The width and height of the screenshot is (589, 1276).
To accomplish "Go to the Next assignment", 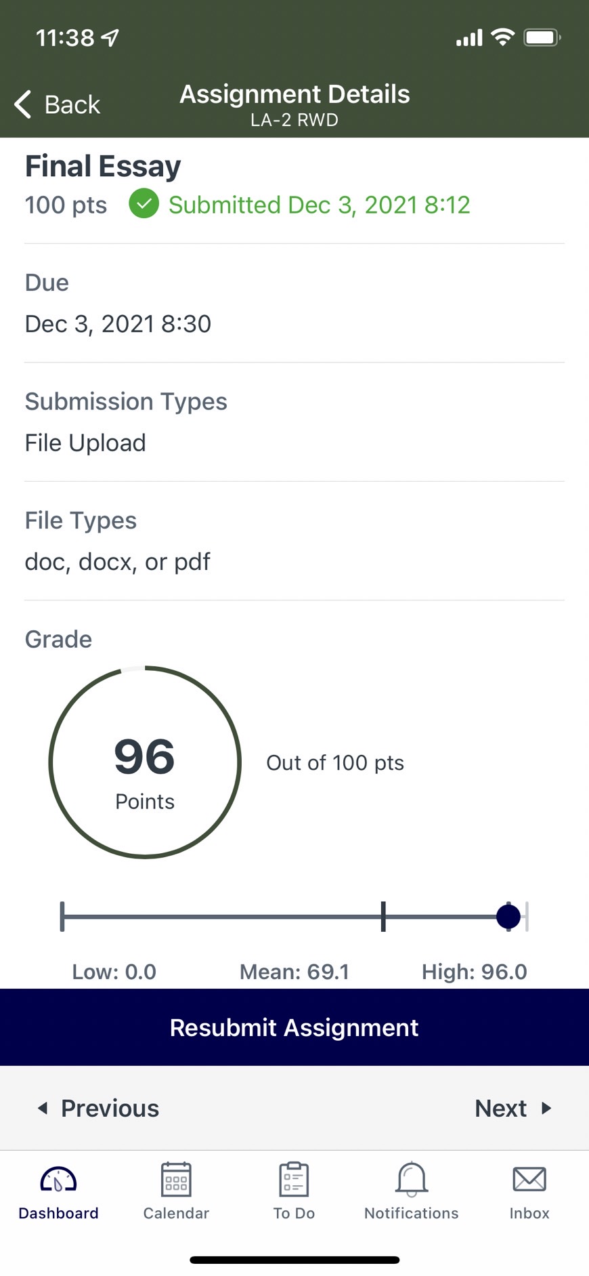I will pyautogui.click(x=514, y=1108).
